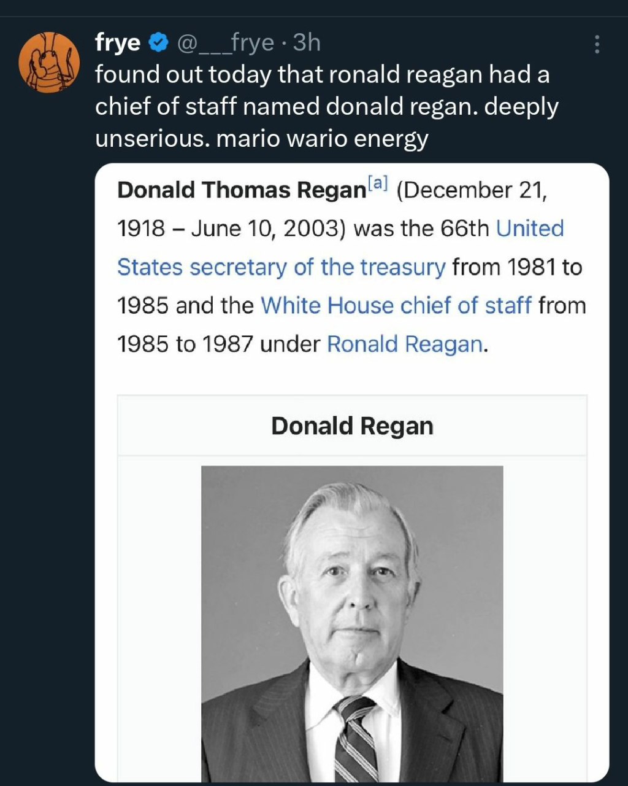The height and width of the screenshot is (786, 628).
Task: Click "found out today" in the tweet
Action: (183, 75)
